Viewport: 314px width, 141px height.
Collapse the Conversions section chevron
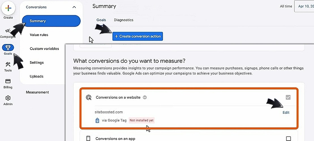[x=74, y=7]
